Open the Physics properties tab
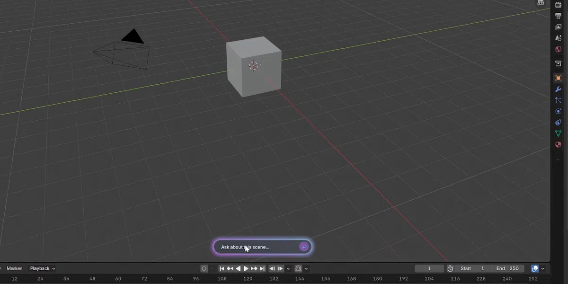The width and height of the screenshot is (568, 284). pyautogui.click(x=558, y=111)
